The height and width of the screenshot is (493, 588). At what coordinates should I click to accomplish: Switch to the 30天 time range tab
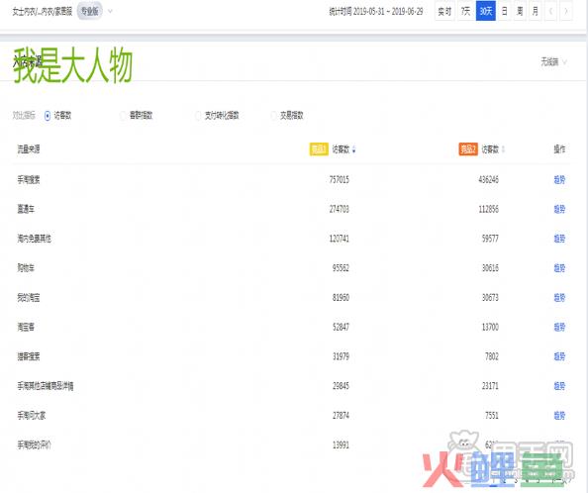(486, 11)
